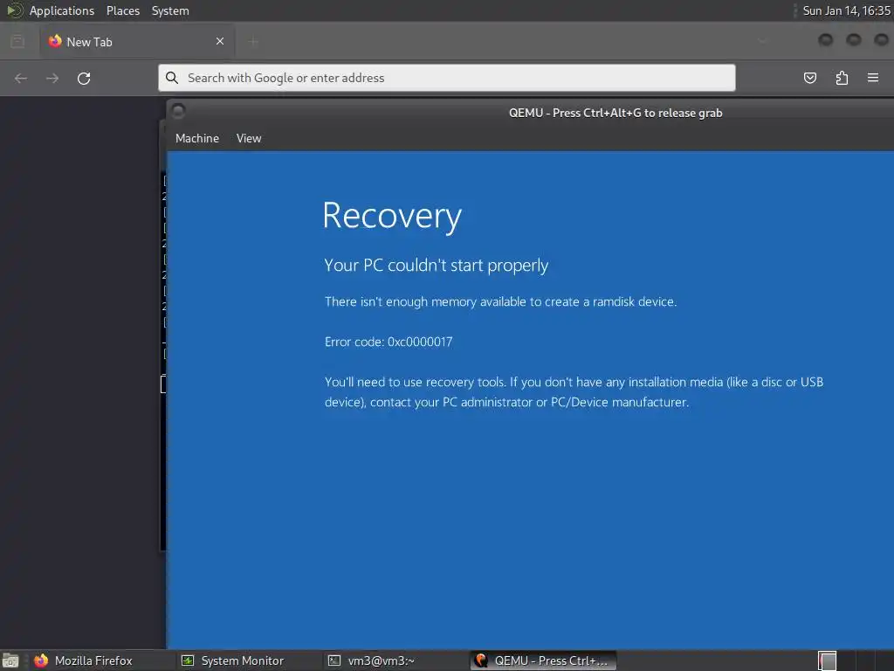Reload the current Firefox page
Viewport: 894px width, 671px height.
(84, 78)
